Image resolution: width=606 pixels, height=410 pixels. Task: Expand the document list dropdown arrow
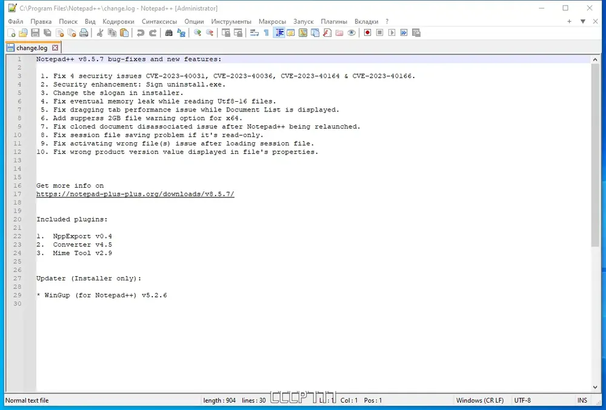(x=583, y=22)
